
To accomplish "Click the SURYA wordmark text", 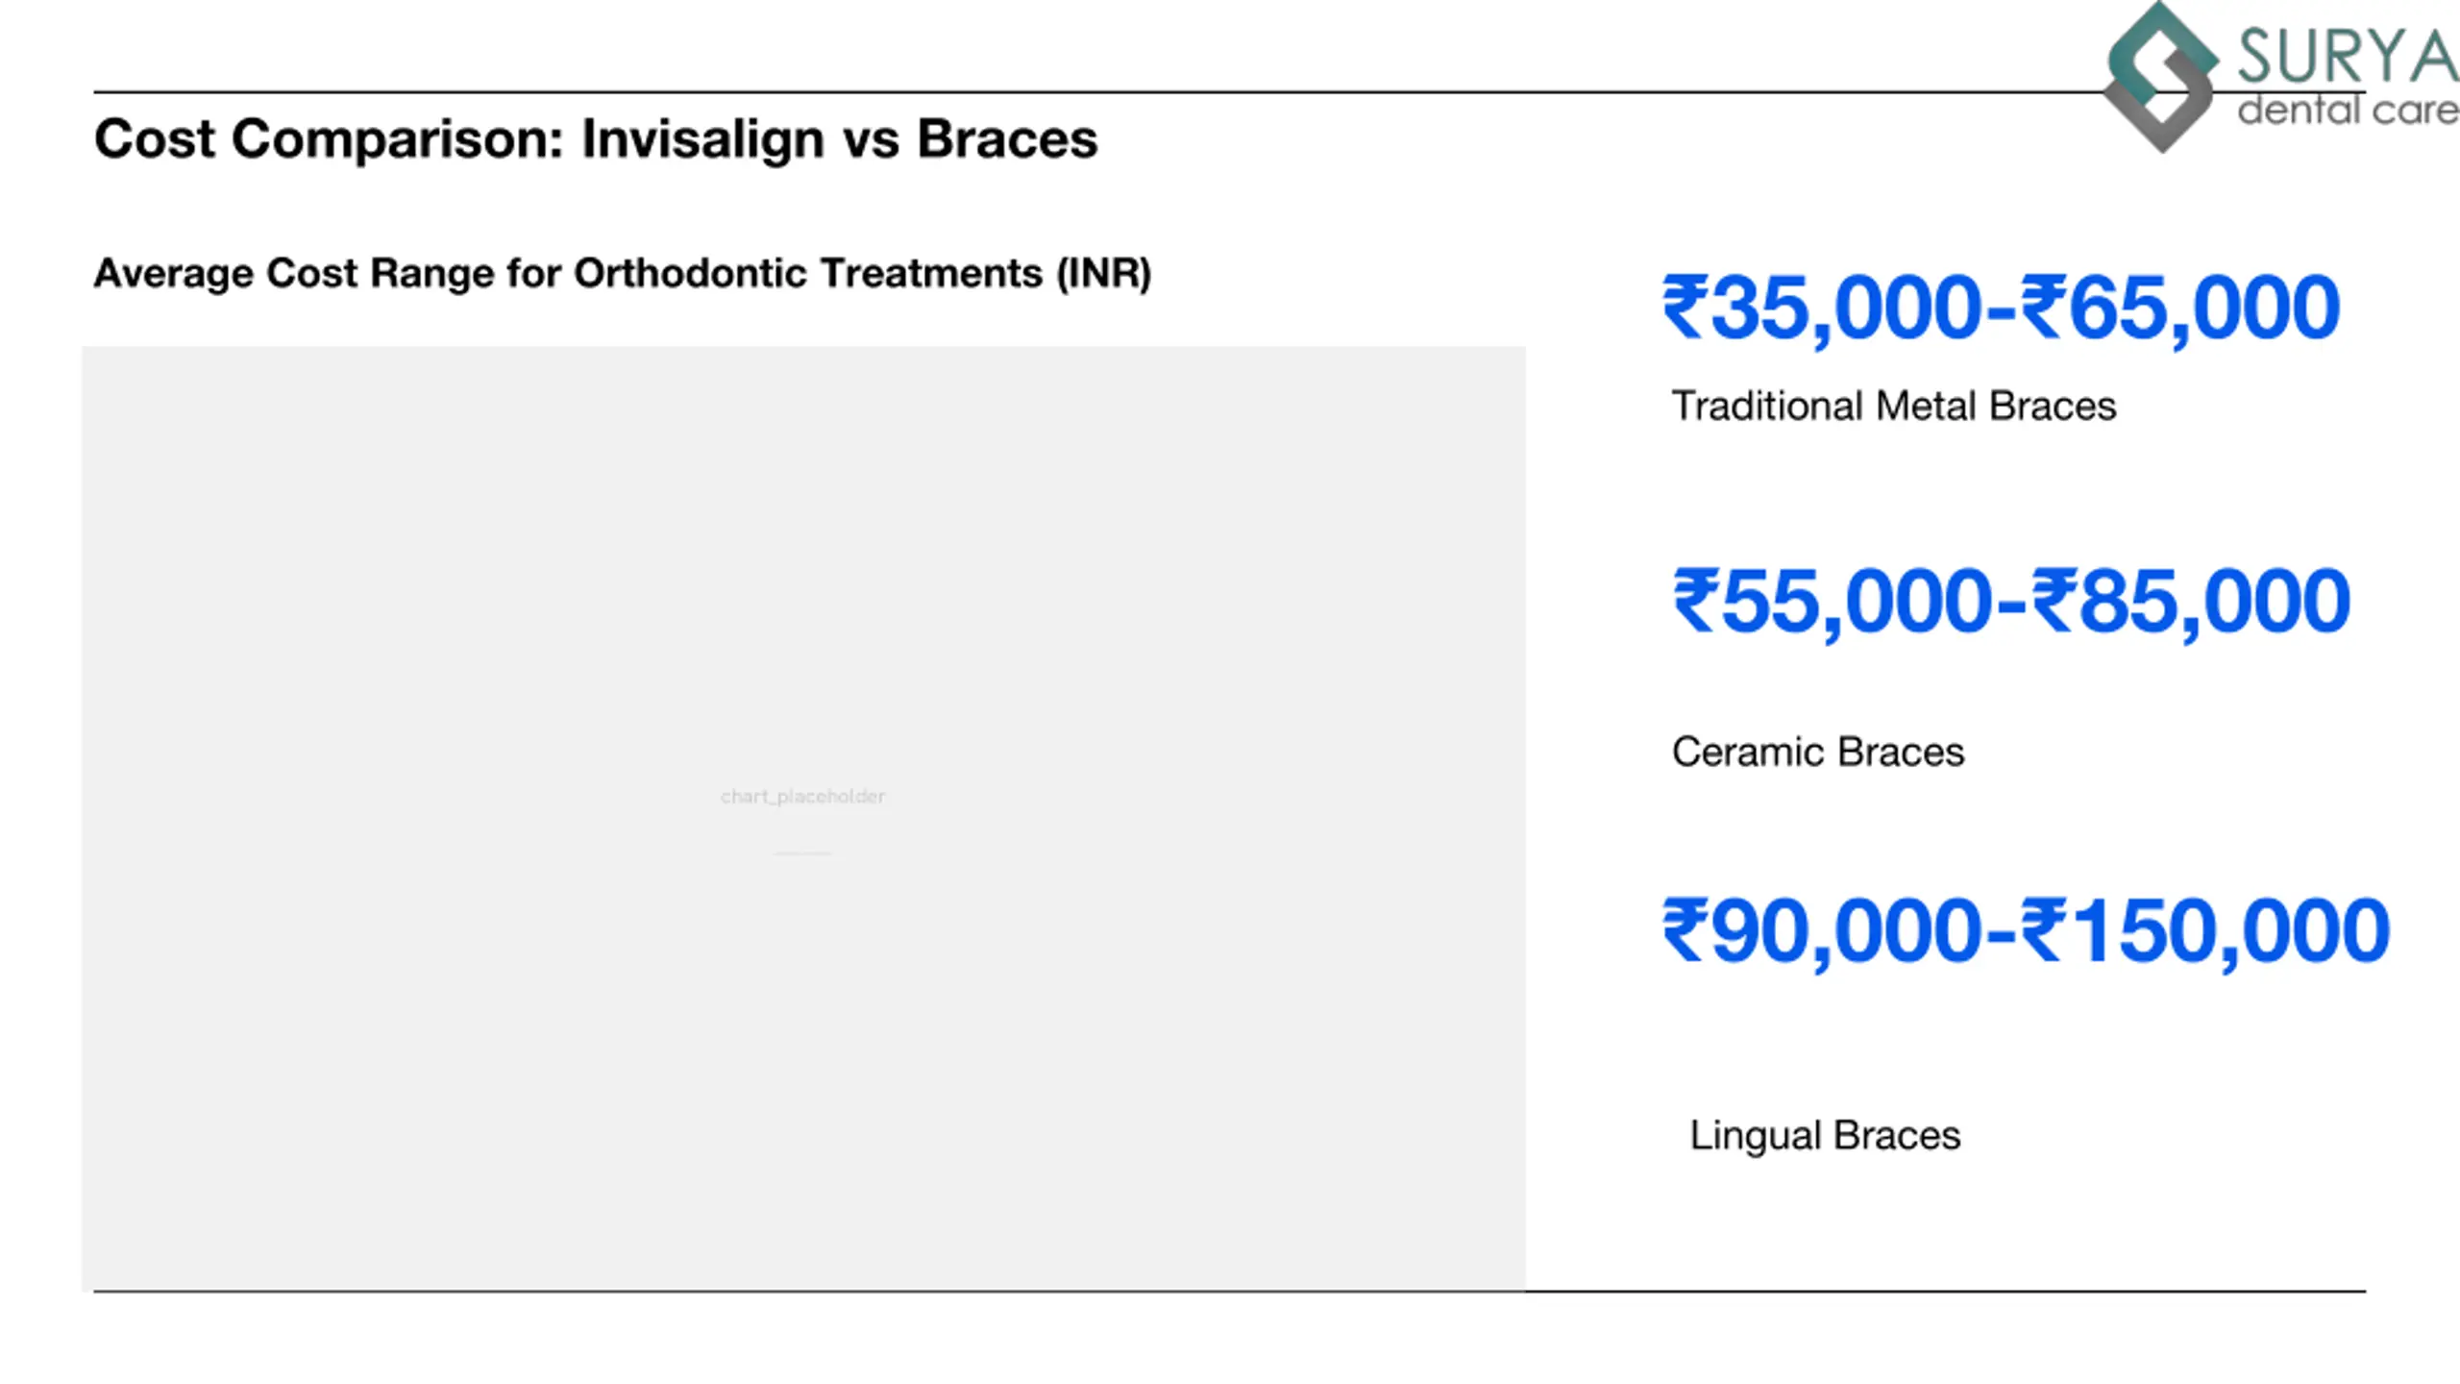I will (2347, 56).
